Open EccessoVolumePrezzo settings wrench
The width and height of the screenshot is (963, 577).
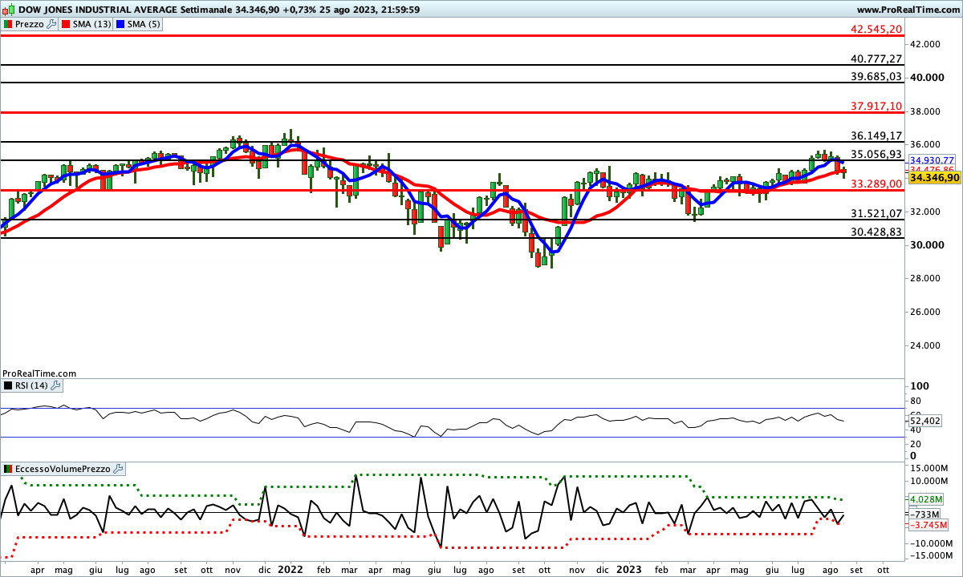pyautogui.click(x=118, y=468)
